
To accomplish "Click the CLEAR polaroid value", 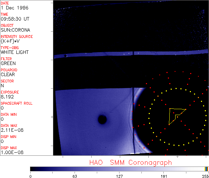I will (x=8, y=74).
